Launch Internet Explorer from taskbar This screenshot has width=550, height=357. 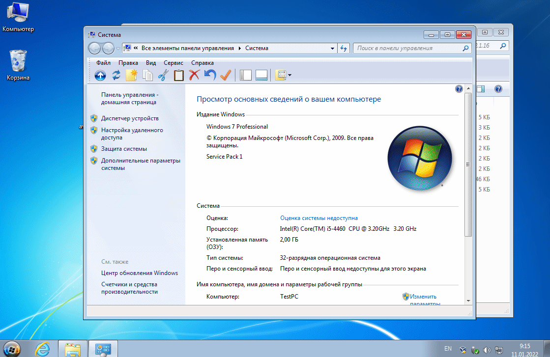[42, 349]
